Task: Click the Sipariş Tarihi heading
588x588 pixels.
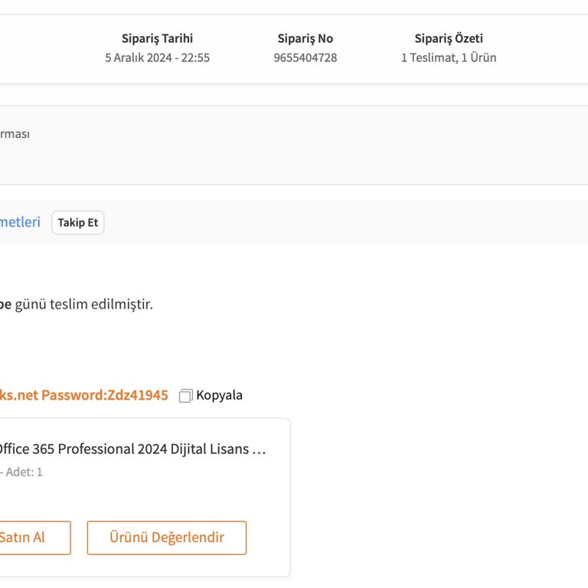Action: 157,38
